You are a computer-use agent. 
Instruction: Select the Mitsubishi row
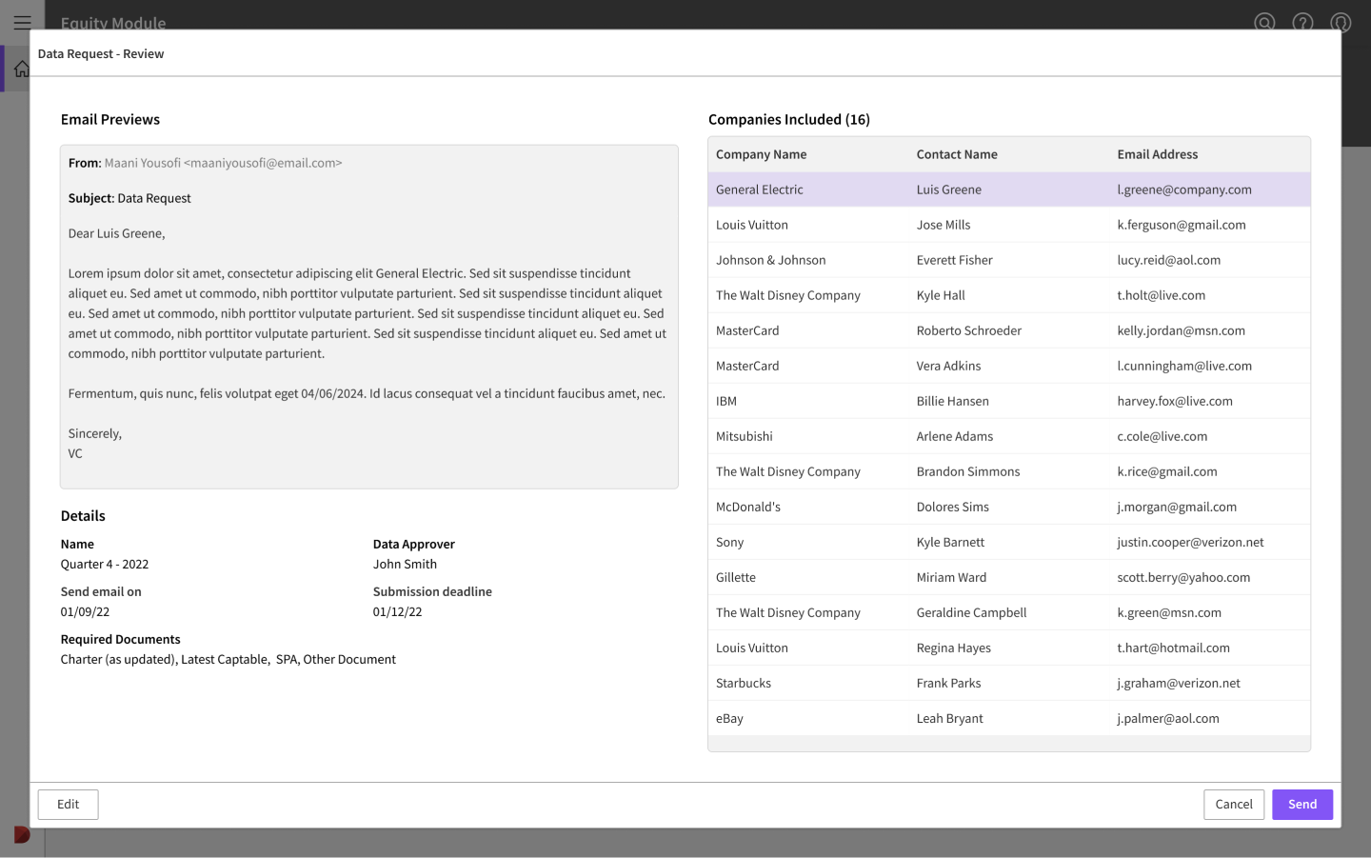1009,436
